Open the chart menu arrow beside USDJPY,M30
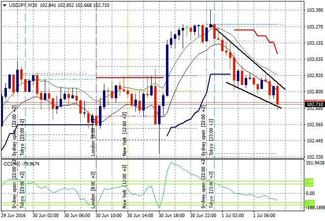Image resolution: width=325 pixels, height=221 pixels. pos(4,4)
